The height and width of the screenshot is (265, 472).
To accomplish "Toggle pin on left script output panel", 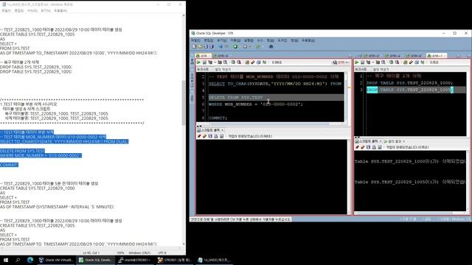I will click(x=198, y=136).
